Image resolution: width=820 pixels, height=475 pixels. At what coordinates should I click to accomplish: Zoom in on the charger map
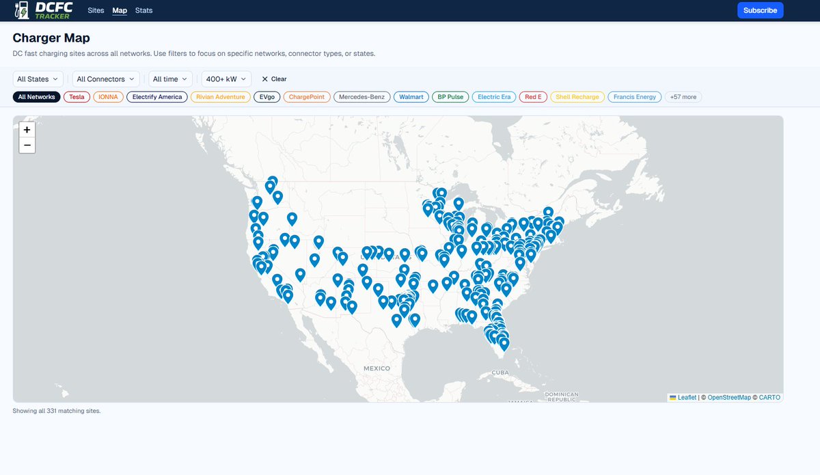pos(27,130)
